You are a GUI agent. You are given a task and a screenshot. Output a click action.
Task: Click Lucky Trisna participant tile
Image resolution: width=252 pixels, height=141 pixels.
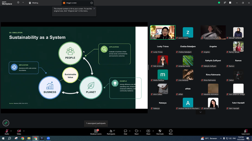163,47
